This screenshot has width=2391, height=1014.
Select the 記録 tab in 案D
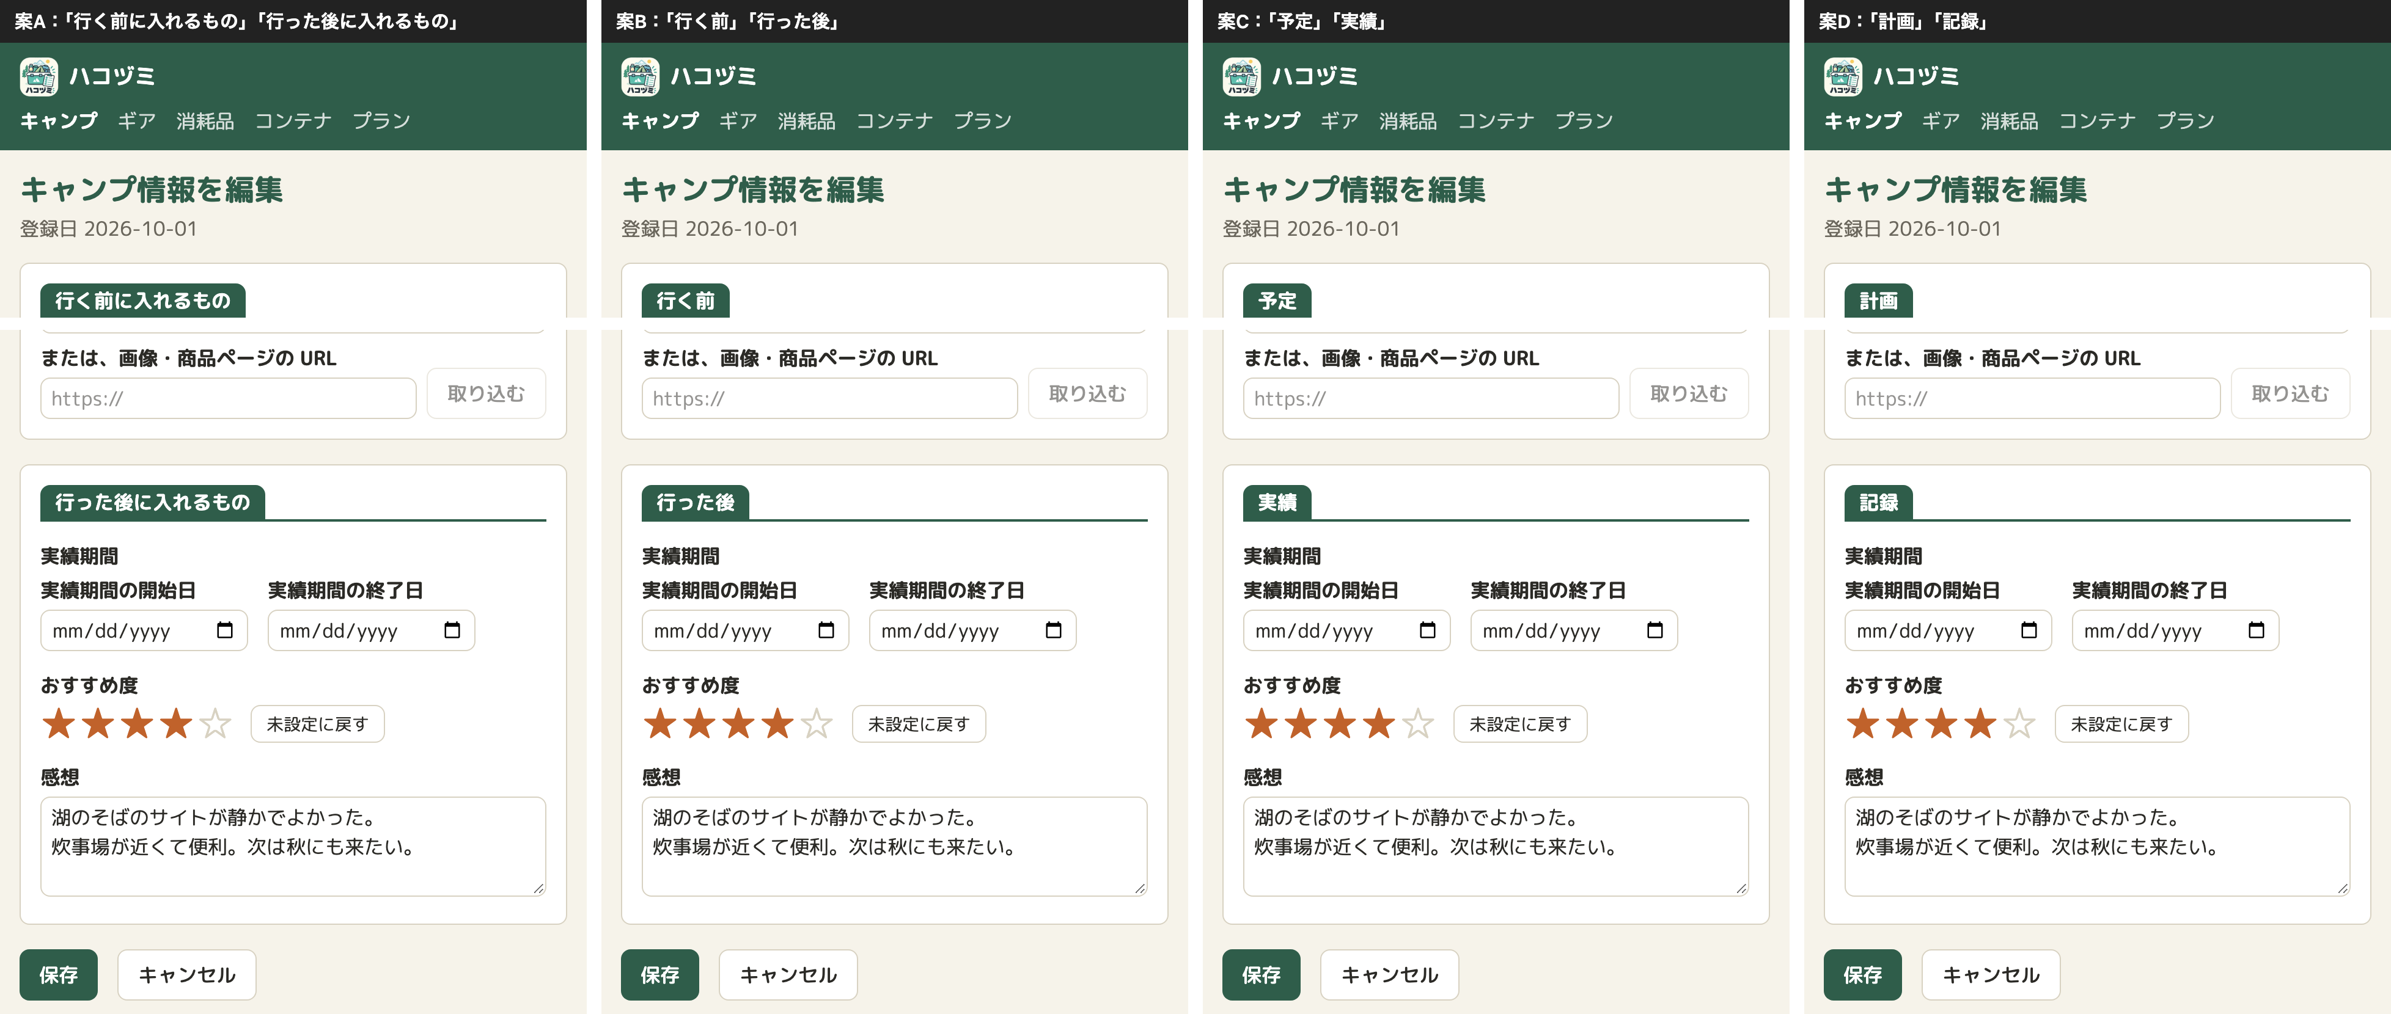pyautogui.click(x=1879, y=502)
